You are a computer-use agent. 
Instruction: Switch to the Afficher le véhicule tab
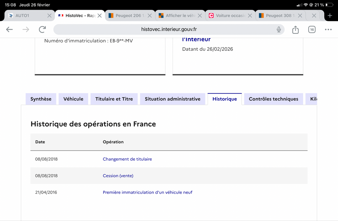click(179, 16)
